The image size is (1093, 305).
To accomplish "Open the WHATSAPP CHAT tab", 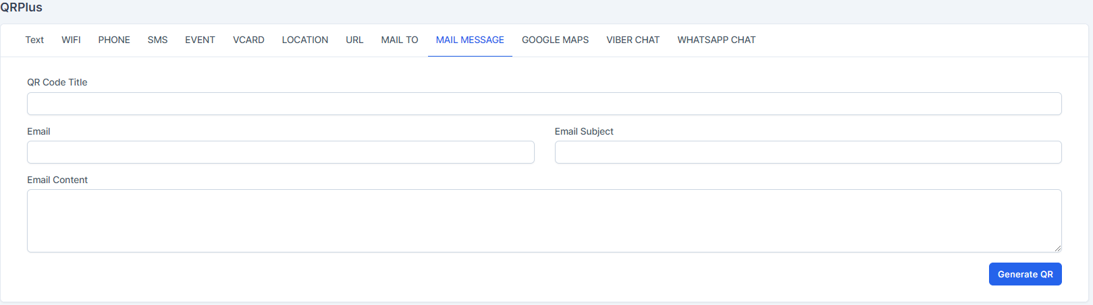I will pos(716,40).
